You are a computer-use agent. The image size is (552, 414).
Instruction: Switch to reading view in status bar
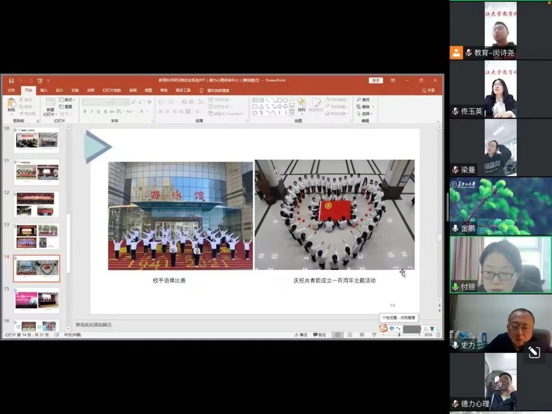pyautogui.click(x=362, y=335)
